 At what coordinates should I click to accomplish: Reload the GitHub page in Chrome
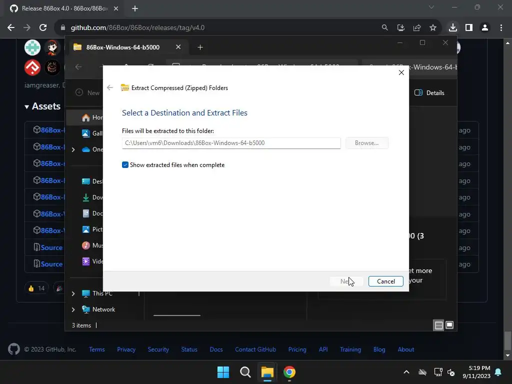43,27
